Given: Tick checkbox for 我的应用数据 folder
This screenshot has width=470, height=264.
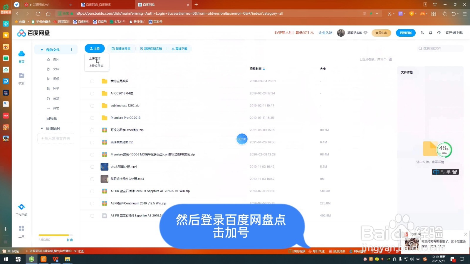Looking at the screenshot, I should pos(92,81).
